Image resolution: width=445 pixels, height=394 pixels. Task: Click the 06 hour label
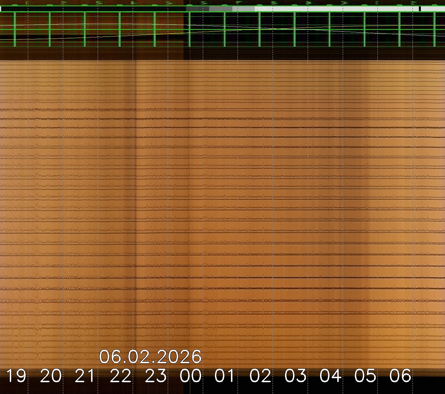point(400,376)
